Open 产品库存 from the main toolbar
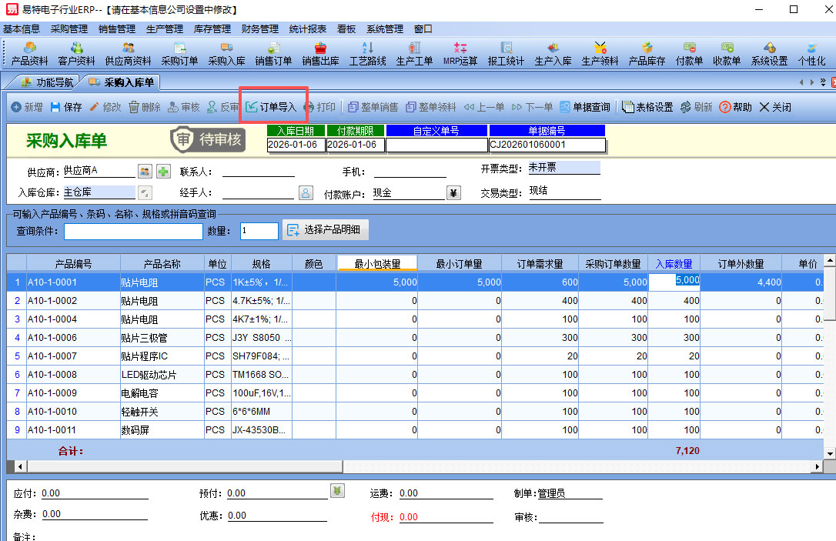The height and width of the screenshot is (541, 836). 647,55
